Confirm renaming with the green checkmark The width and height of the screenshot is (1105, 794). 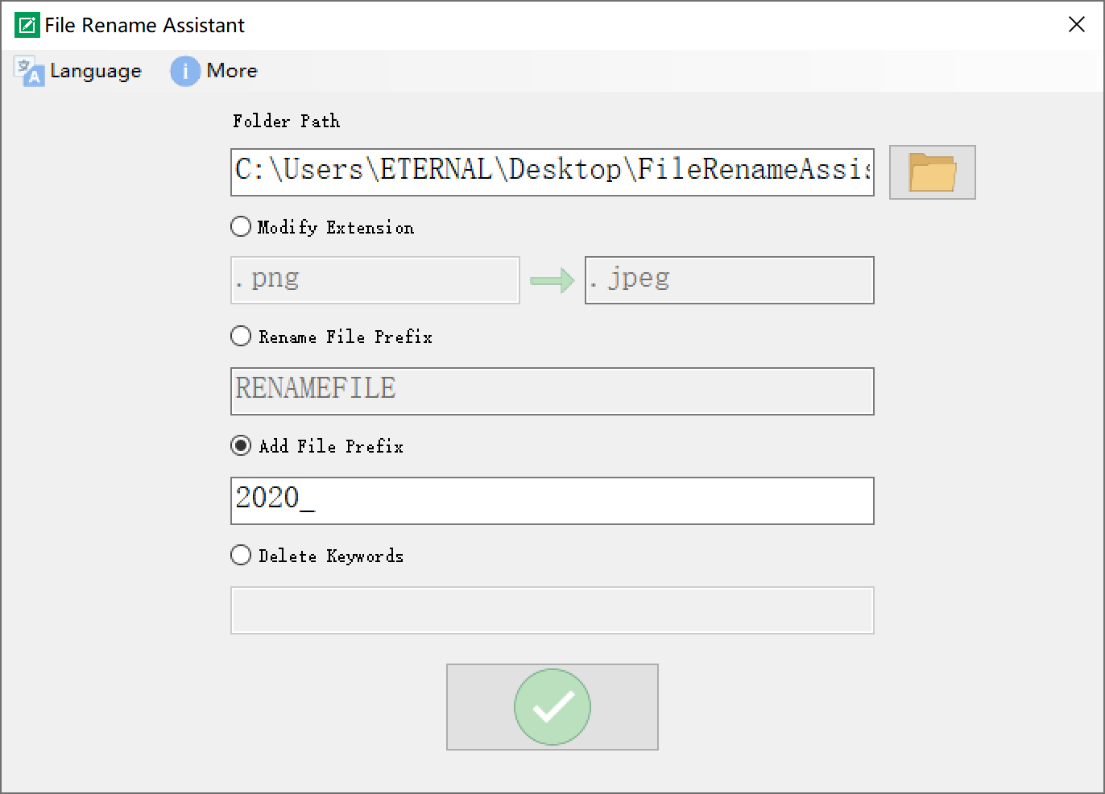coord(552,707)
